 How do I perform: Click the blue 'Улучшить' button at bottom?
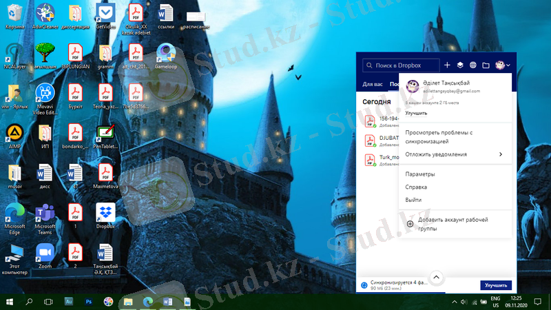(495, 285)
